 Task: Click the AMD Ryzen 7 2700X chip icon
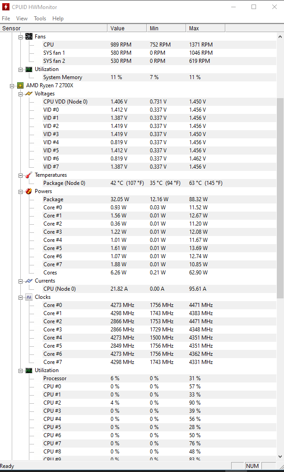(x=20, y=85)
